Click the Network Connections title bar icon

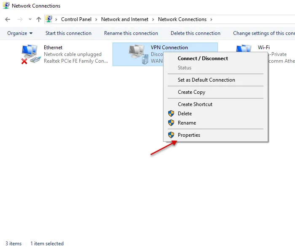point(6,6)
